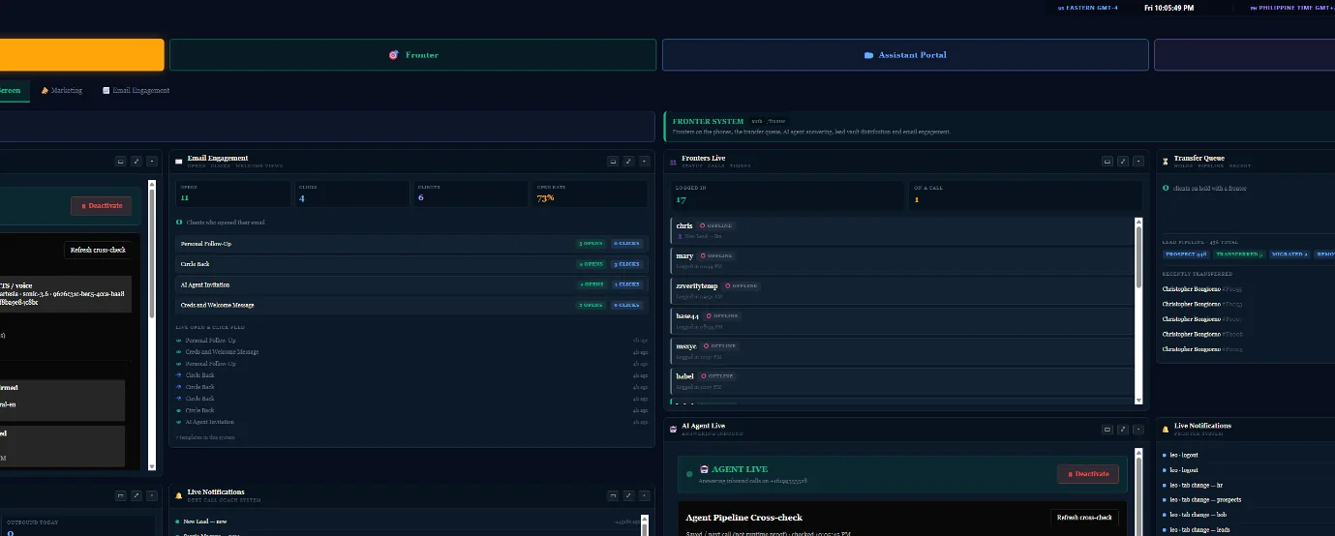Click the Eastern GMT-4 timezone label
1335x536 pixels.
[1089, 8]
